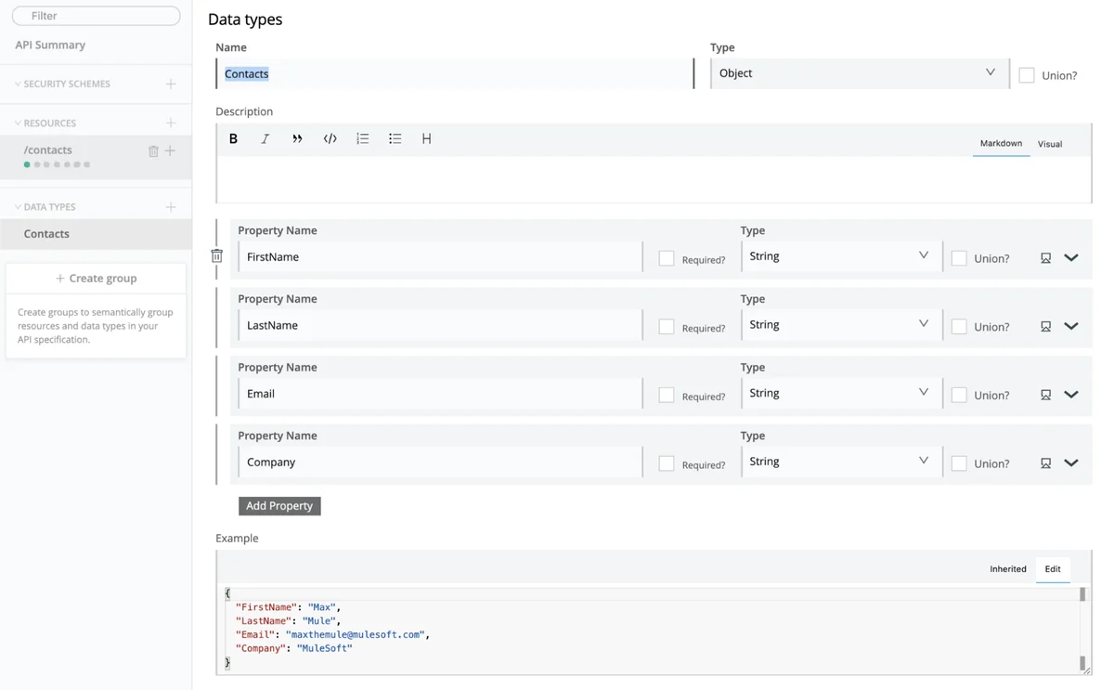The image size is (1114, 690).
Task: Click the Company property name field
Action: pos(440,462)
